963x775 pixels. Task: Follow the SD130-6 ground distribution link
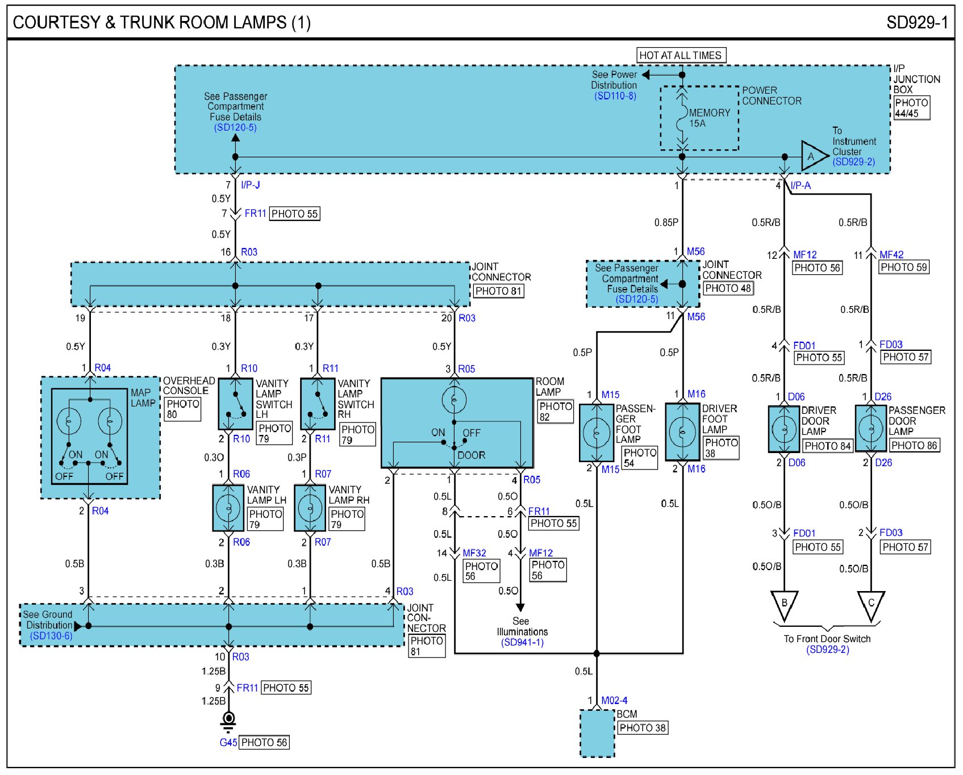coord(51,636)
